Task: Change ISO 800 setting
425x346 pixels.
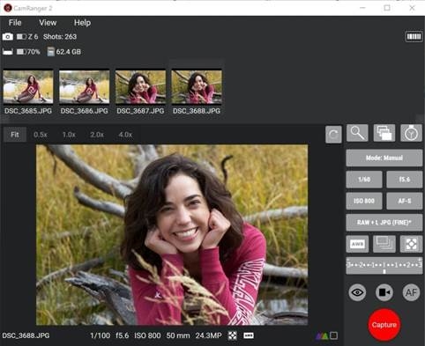Action: (364, 201)
